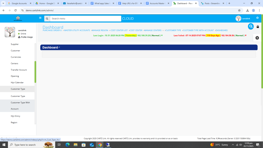Open the blue circular search button
Screen dimensions: 263x148
[251, 26]
